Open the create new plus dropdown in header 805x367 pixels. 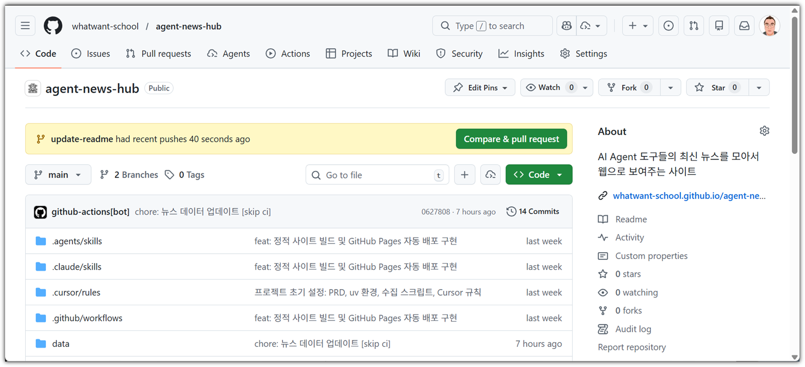click(x=638, y=26)
